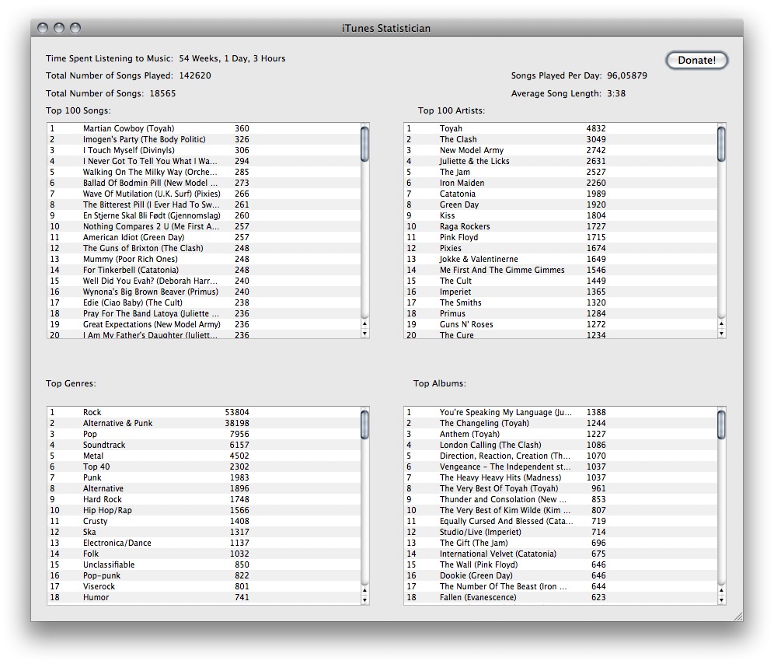
Task: Select the Alternative & Punk genre row
Action: coord(204,423)
